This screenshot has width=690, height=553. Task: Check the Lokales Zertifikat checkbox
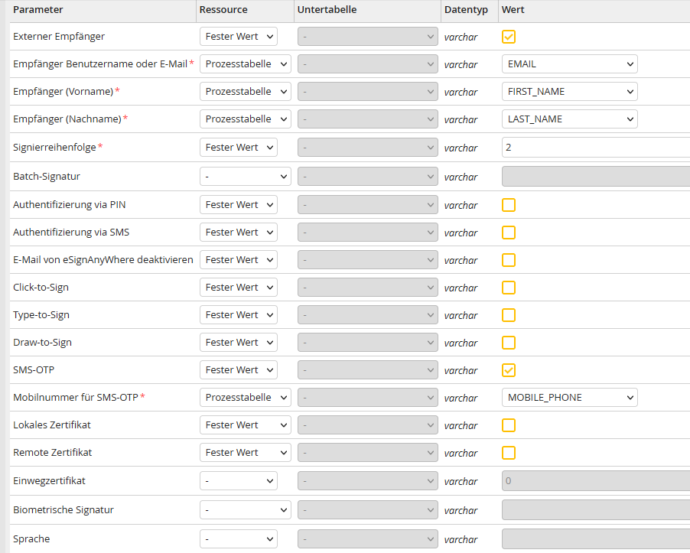pyautogui.click(x=509, y=425)
